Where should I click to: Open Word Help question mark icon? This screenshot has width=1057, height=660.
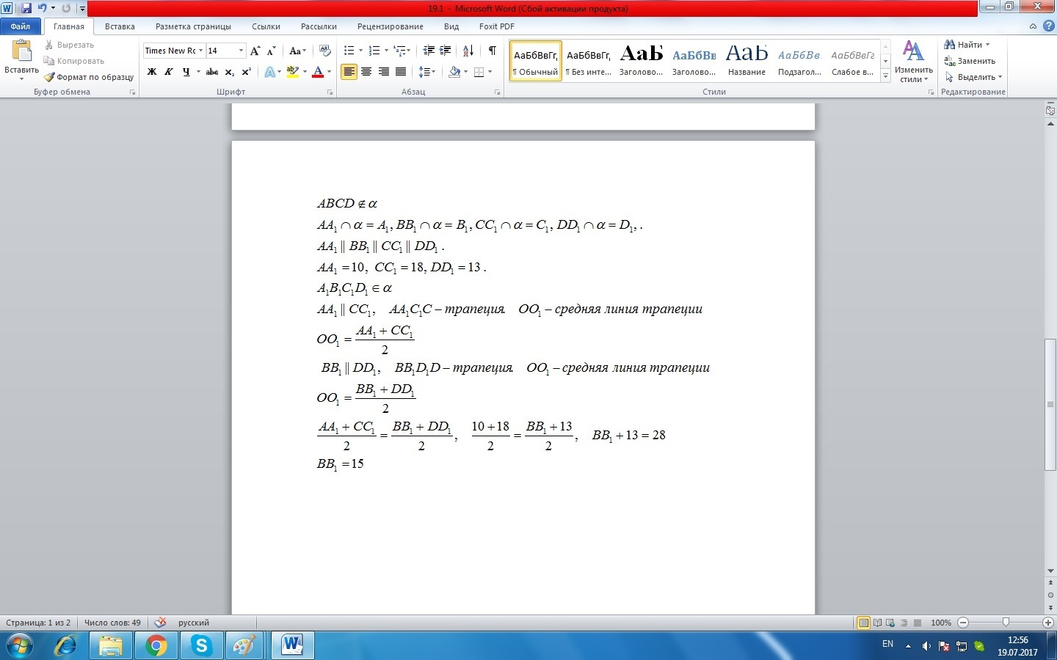[1049, 26]
